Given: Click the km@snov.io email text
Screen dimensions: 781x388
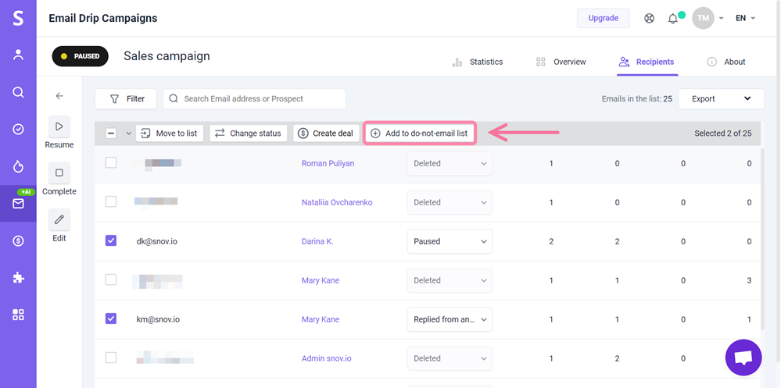Looking at the screenshot, I should click(x=158, y=319).
